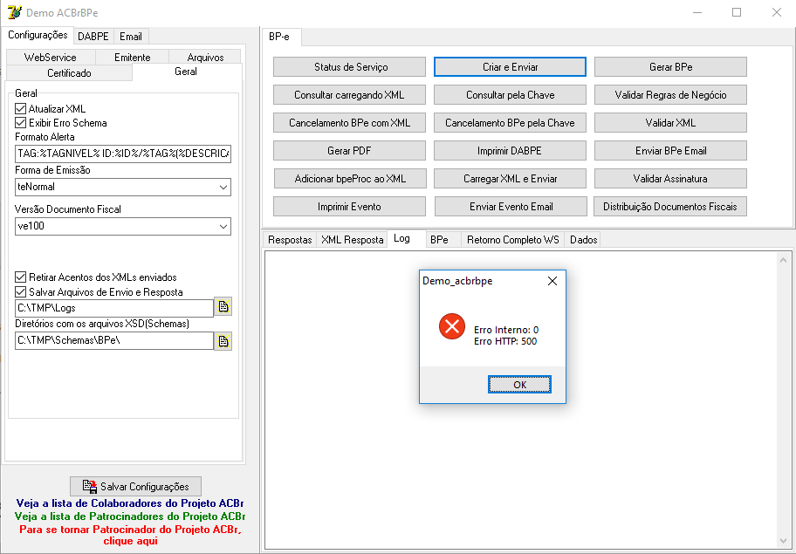Open the Email tab
The width and height of the screenshot is (796, 554).
(x=131, y=37)
